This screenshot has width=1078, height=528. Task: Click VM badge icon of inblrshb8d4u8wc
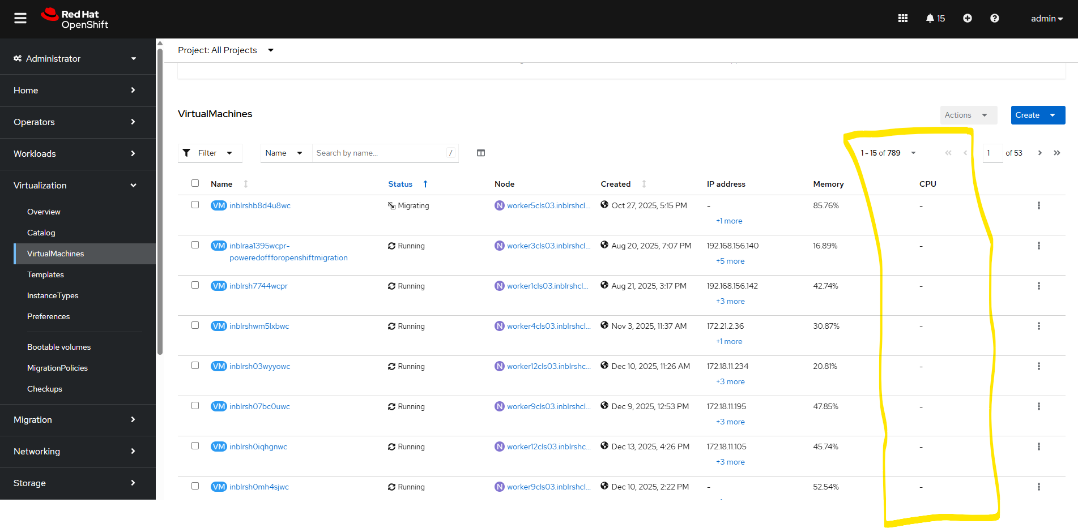pyautogui.click(x=219, y=205)
